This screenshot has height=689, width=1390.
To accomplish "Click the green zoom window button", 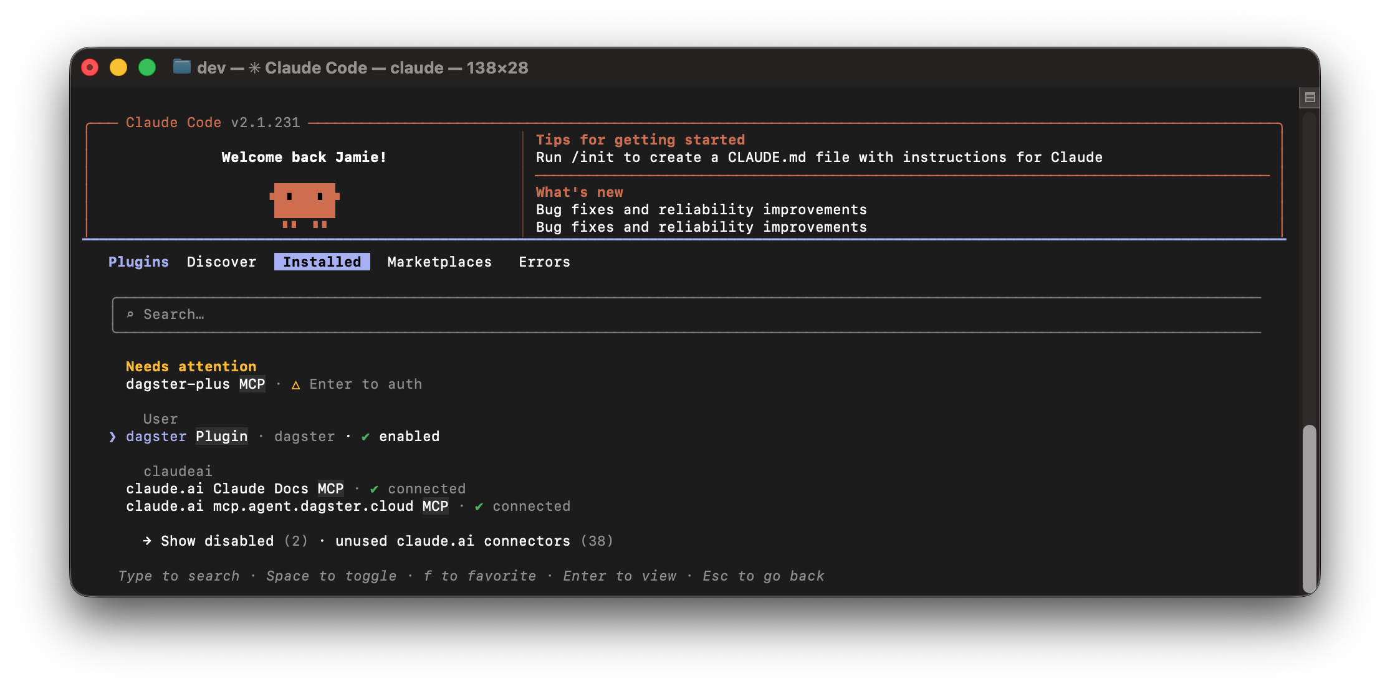I will point(147,67).
